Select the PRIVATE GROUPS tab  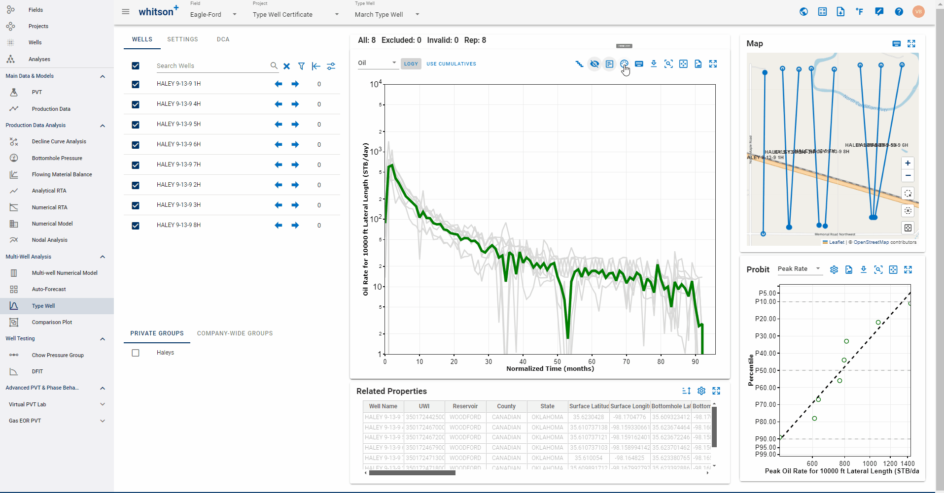[x=157, y=333]
